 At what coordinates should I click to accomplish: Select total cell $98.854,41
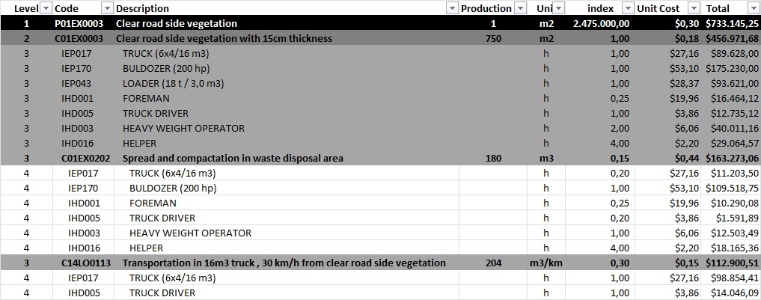(735, 278)
